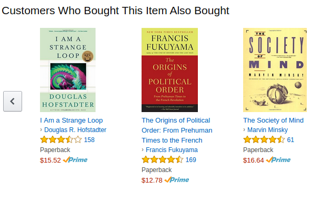The width and height of the screenshot is (331, 211).
Task: Open The Society of Mind cover image
Action: pyautogui.click(x=275, y=70)
